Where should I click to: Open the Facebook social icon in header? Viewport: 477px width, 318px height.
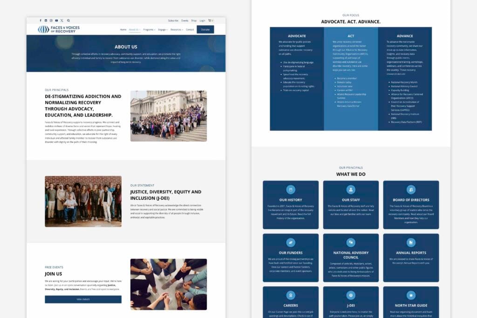(x=41, y=20)
